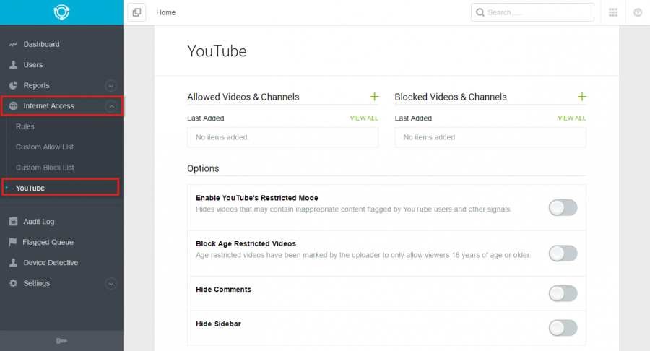Click the 'Hide Sidebar' label
650x351 pixels.
218,324
